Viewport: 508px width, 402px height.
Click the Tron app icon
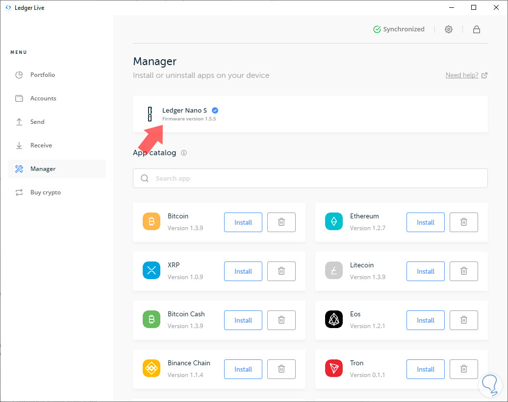[x=334, y=368]
